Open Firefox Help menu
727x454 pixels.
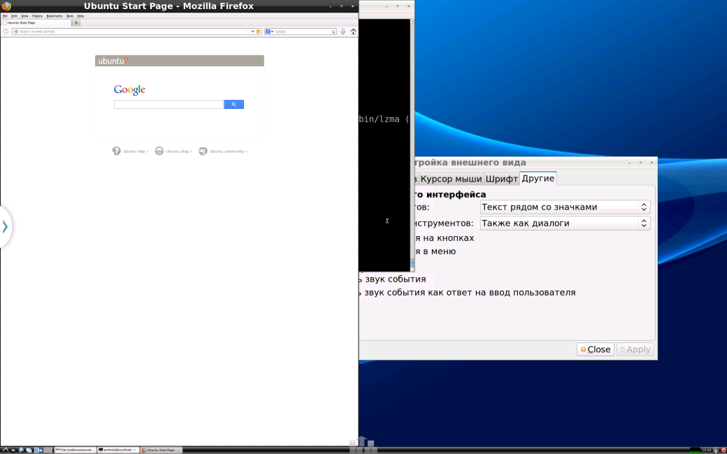coord(80,16)
